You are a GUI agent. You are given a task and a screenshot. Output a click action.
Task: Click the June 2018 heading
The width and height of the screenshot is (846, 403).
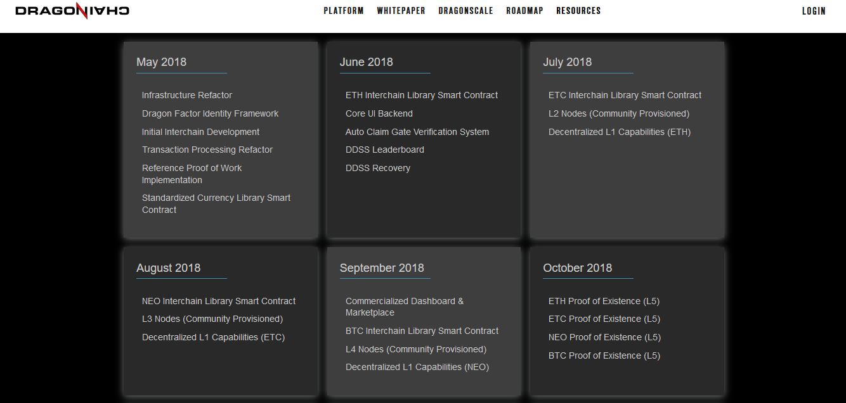(x=366, y=62)
